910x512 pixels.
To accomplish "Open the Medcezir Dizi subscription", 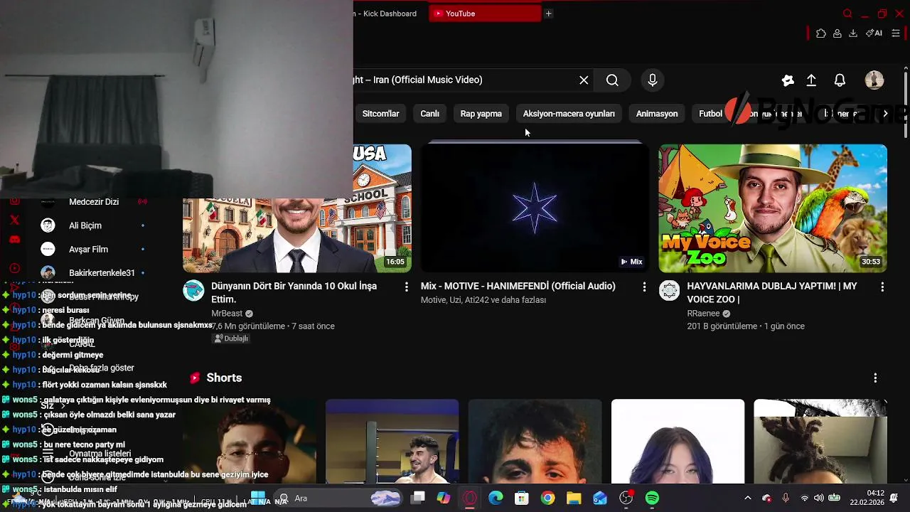I will point(94,202).
